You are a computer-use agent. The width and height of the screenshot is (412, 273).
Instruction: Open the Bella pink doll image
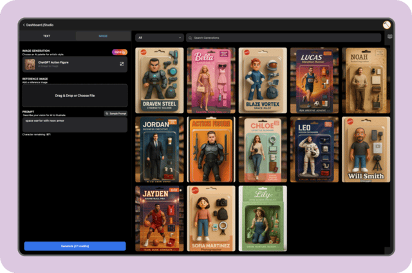tap(211, 80)
